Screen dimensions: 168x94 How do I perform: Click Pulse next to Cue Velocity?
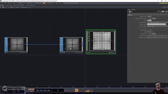[x=154, y=34]
